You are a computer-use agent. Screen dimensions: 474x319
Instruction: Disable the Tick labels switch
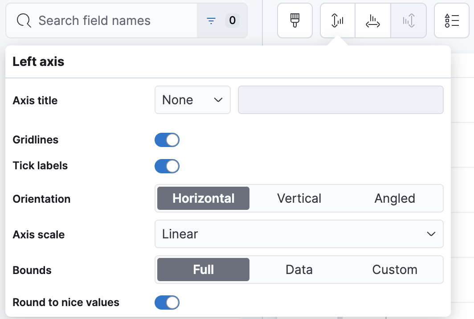167,166
